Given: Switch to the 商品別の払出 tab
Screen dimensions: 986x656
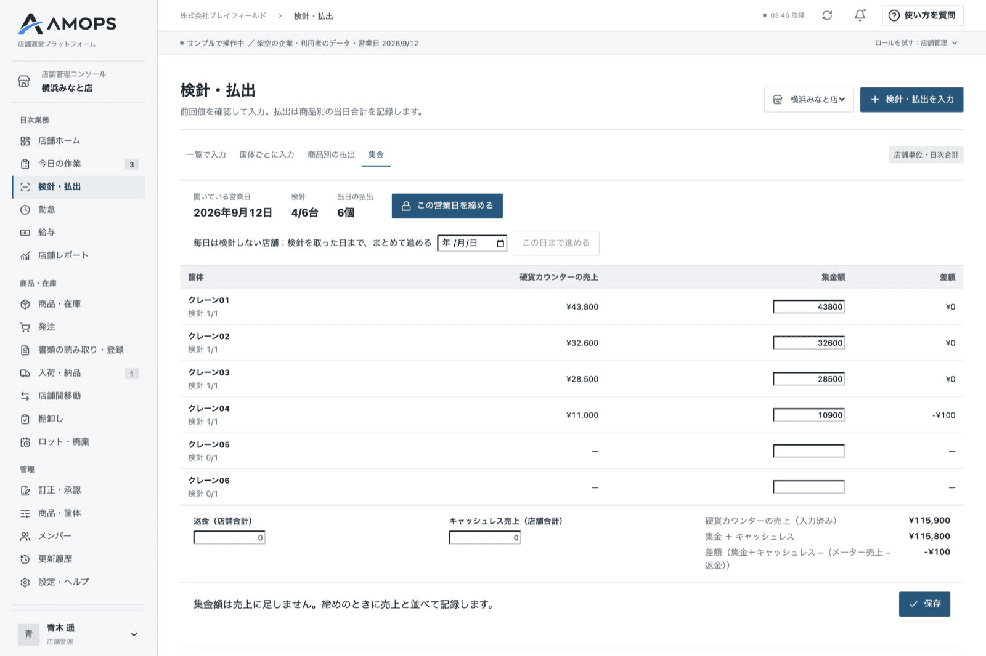Looking at the screenshot, I should tap(331, 154).
